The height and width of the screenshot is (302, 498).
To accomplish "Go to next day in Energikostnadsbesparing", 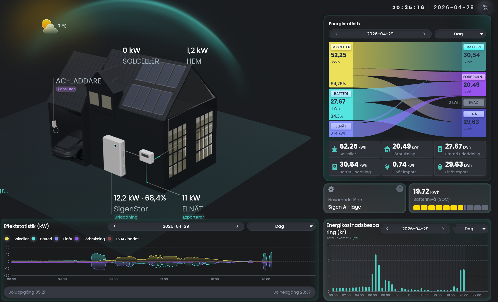I will (x=443, y=229).
